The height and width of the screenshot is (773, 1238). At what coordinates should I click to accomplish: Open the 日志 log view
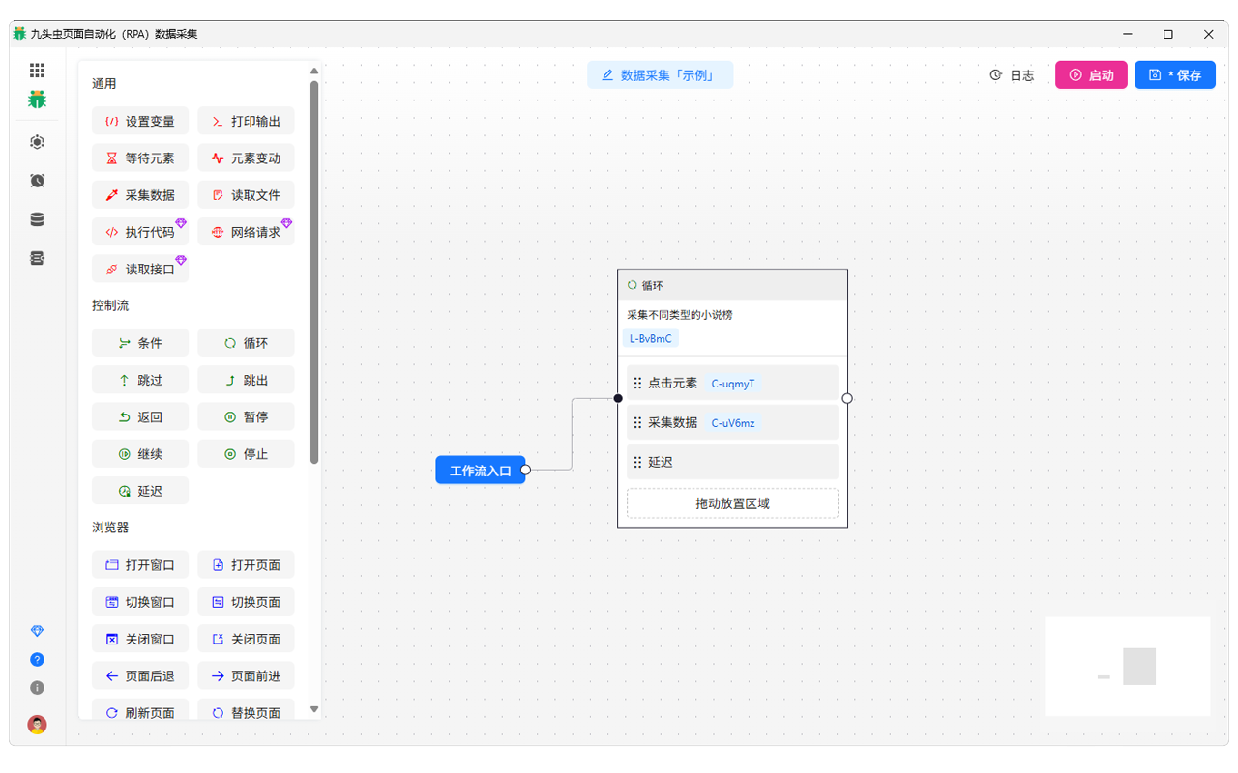1012,75
